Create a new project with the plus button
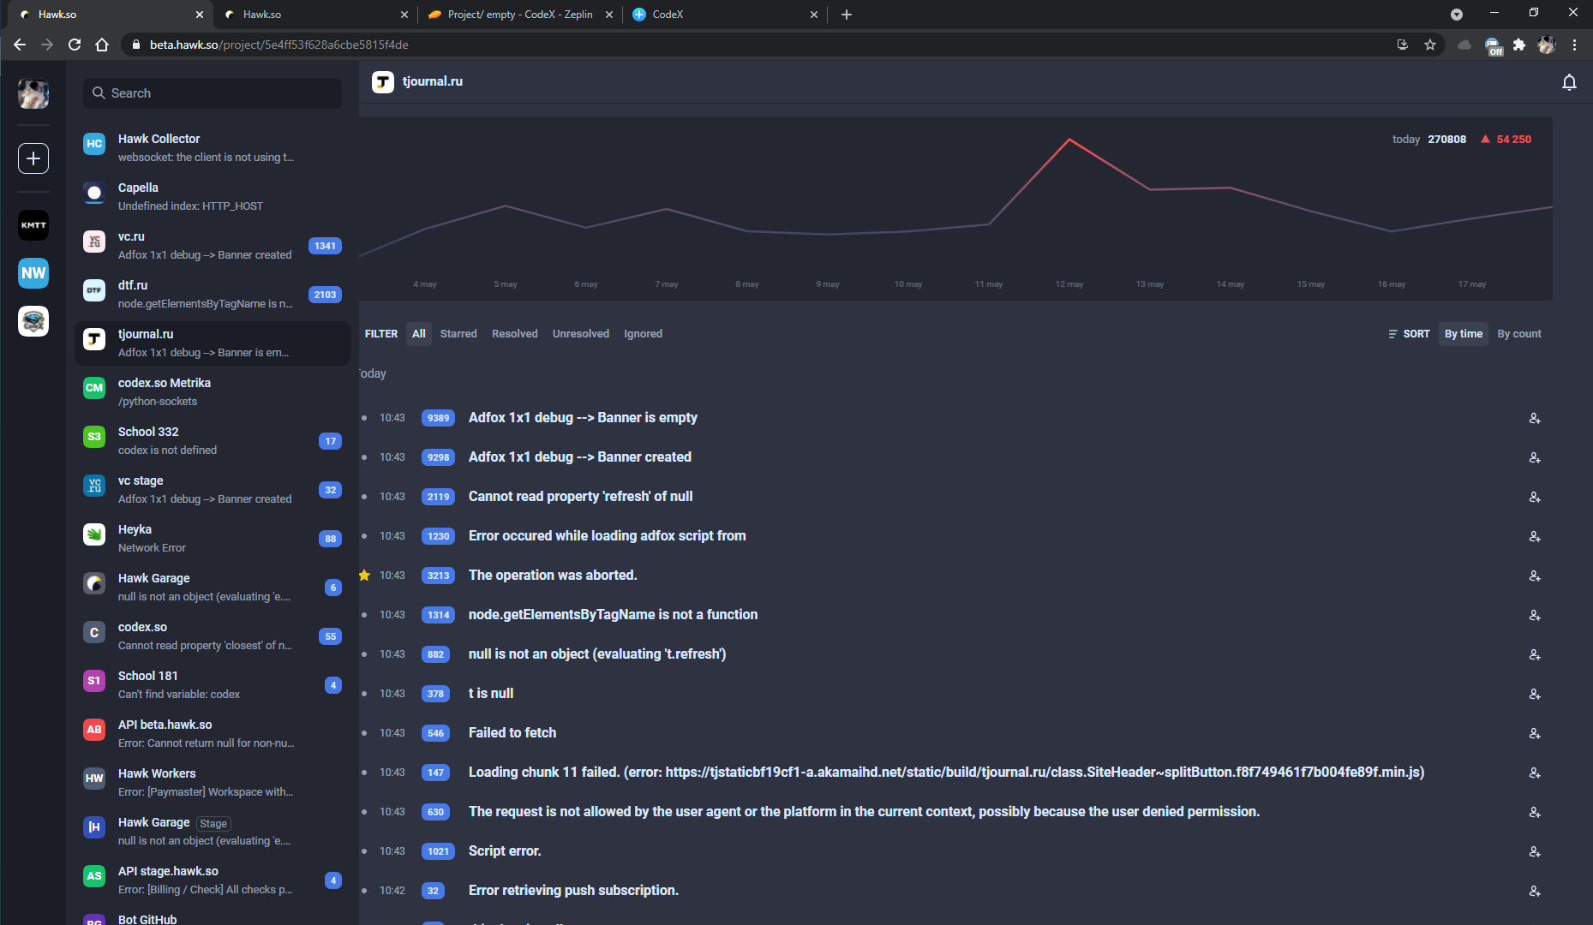1593x925 pixels. click(33, 158)
